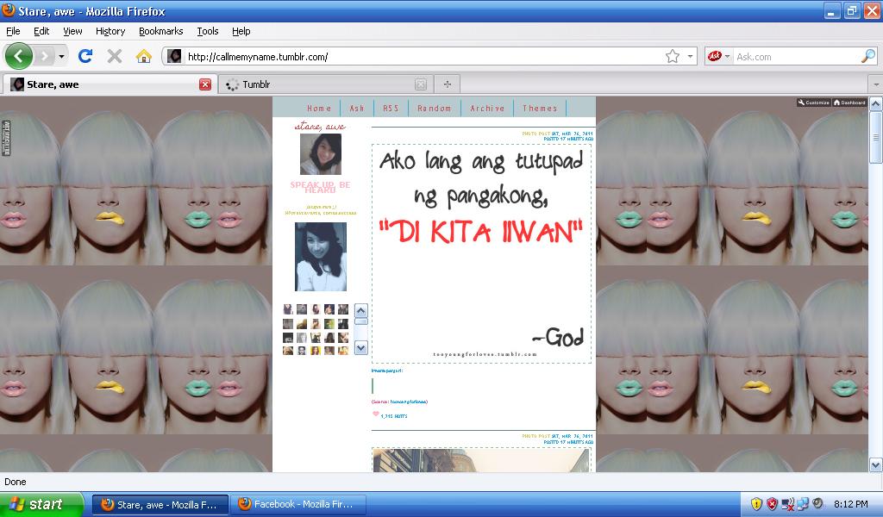This screenshot has width=883, height=517.
Task: Click the larger sidebar portrait photo
Action: pyautogui.click(x=321, y=257)
